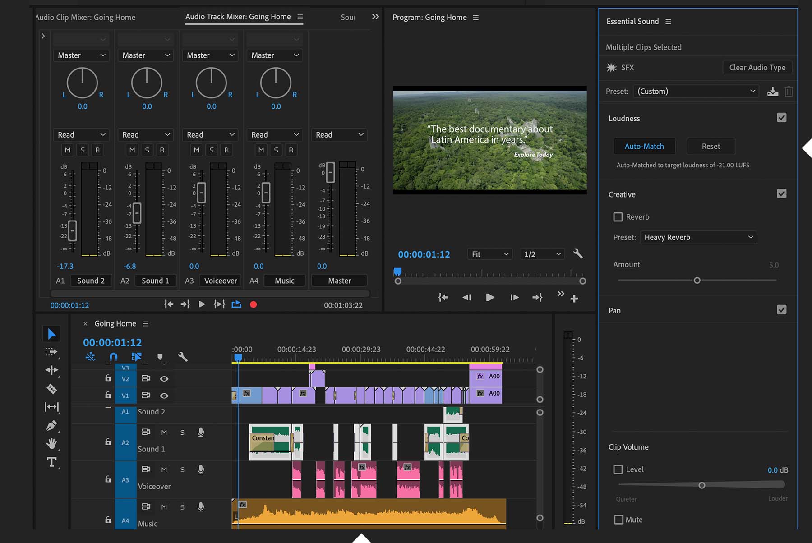The image size is (812, 543).
Task: Check the Mute checkbox in Clip Volume
Action: [x=618, y=520]
